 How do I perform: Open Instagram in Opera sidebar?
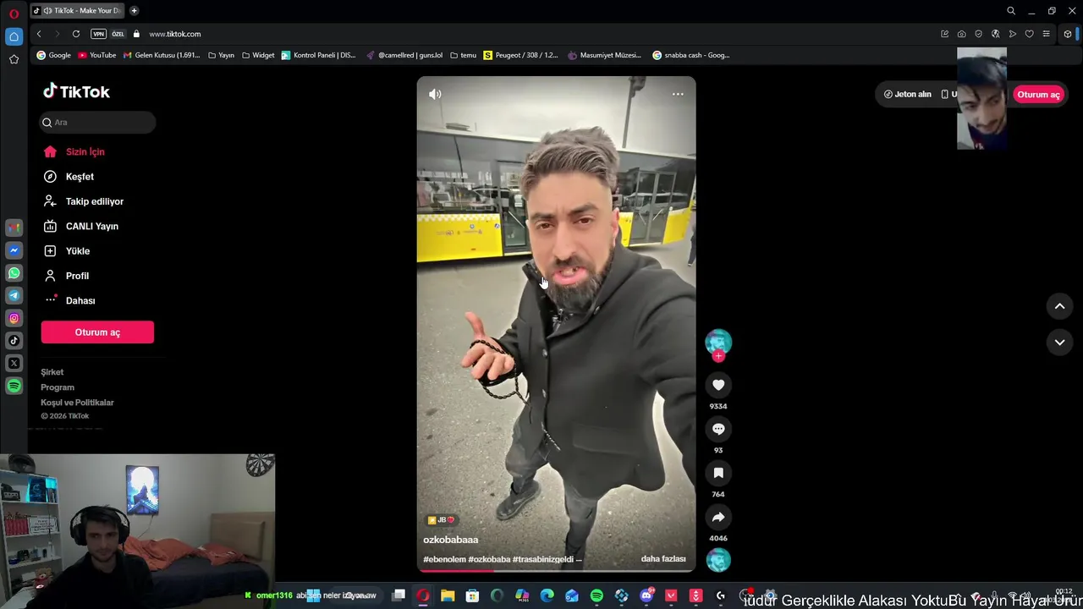pos(14,318)
